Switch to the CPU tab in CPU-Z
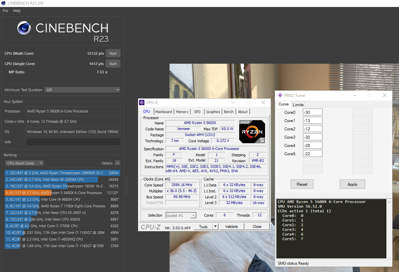This screenshot has height=272, width=399. point(146,111)
